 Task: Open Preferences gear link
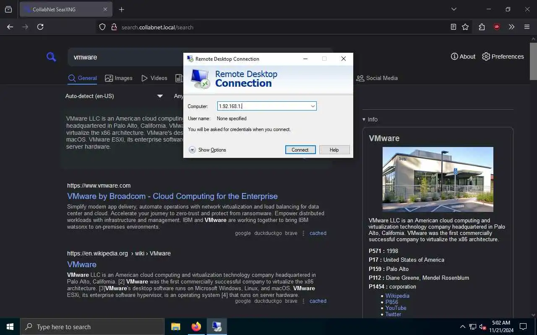click(503, 57)
